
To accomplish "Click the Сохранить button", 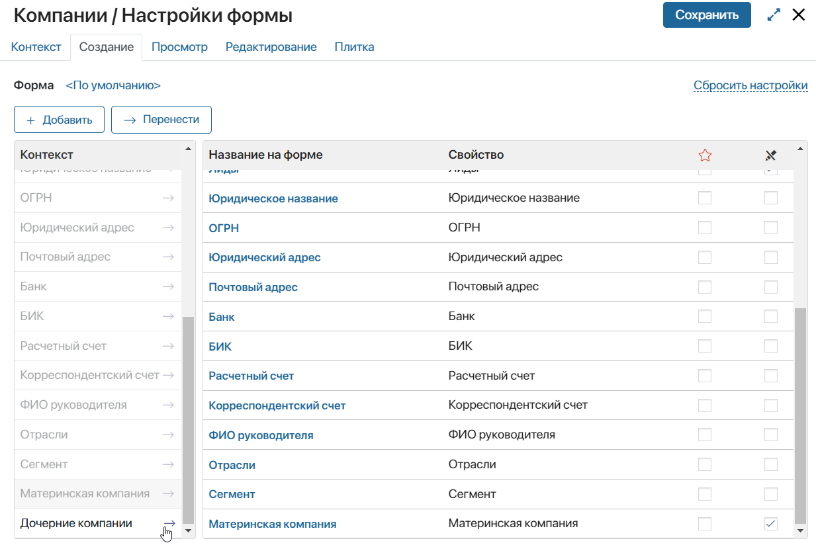I will click(707, 15).
